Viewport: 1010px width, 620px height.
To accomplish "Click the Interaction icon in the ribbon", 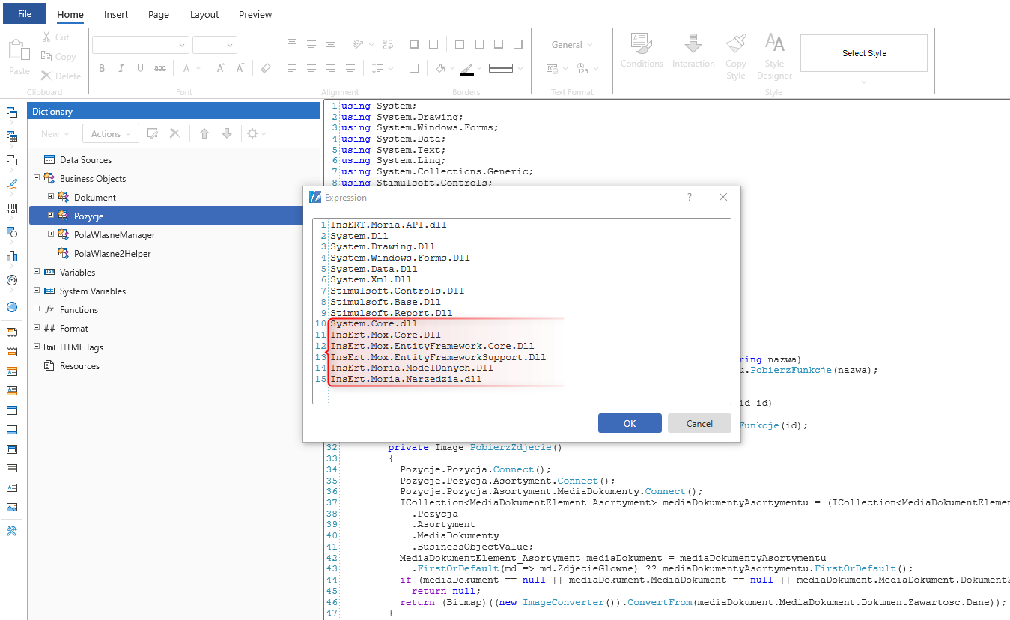I will tap(693, 45).
